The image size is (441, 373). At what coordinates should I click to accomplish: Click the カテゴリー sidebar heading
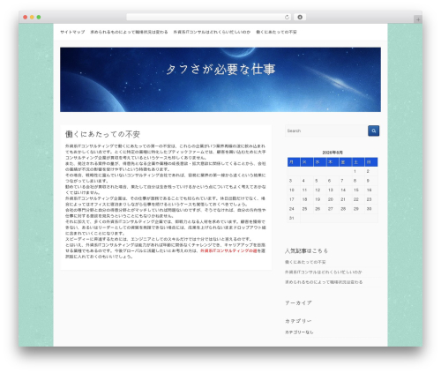click(x=298, y=321)
